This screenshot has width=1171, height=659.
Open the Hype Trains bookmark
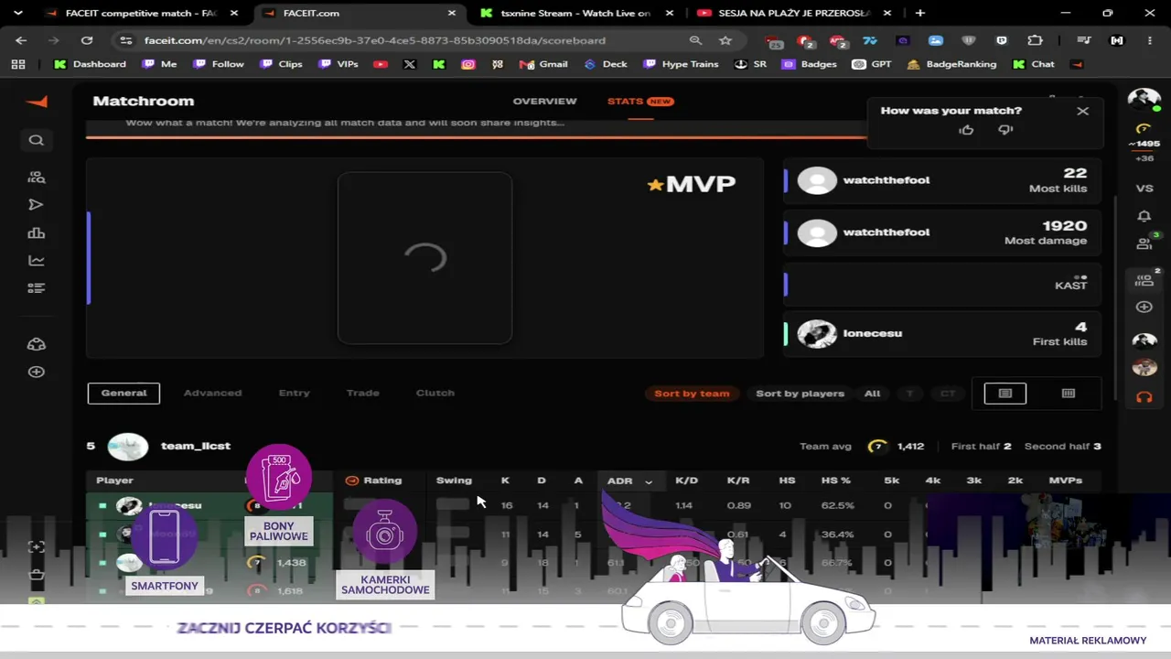tap(682, 64)
